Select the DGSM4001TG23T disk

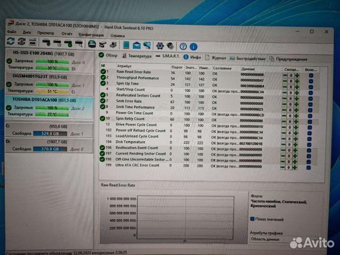pyautogui.click(x=50, y=84)
